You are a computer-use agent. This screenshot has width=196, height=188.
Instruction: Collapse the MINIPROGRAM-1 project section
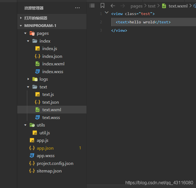point(21,26)
